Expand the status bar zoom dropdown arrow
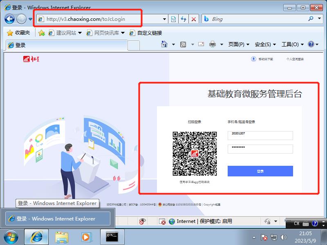This screenshot has width=327, height=245. [x=275, y=221]
